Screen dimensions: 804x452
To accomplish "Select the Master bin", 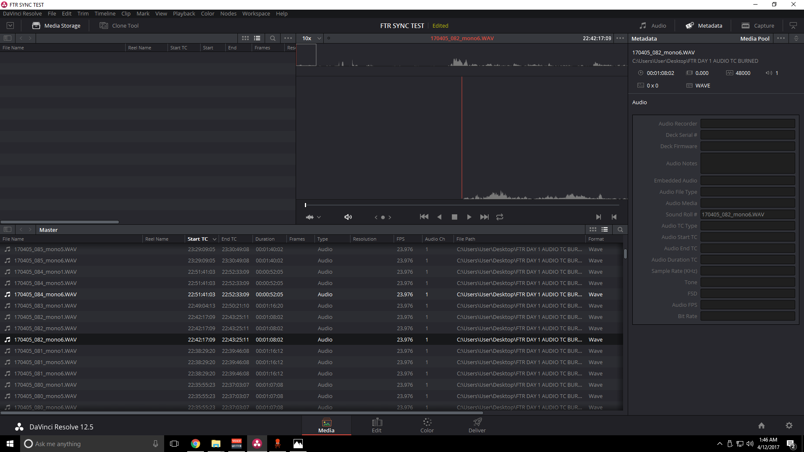I will pyautogui.click(x=49, y=230).
